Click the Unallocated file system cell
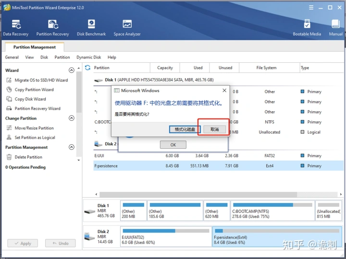This screenshot has width=346, height=259. click(270, 132)
